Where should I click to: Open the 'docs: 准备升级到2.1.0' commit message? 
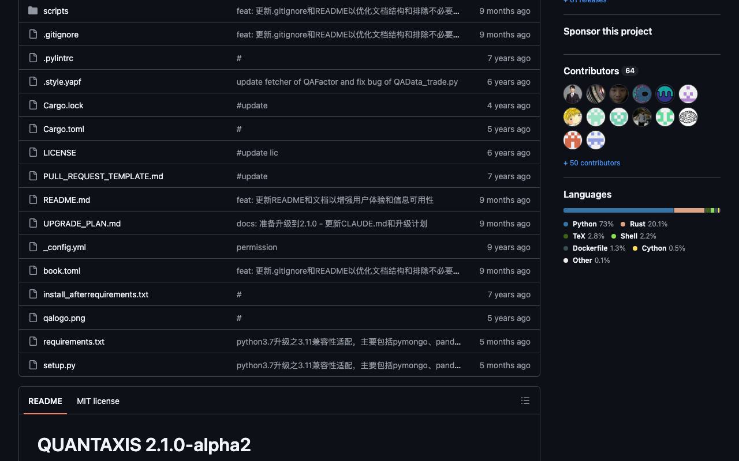[x=332, y=224]
